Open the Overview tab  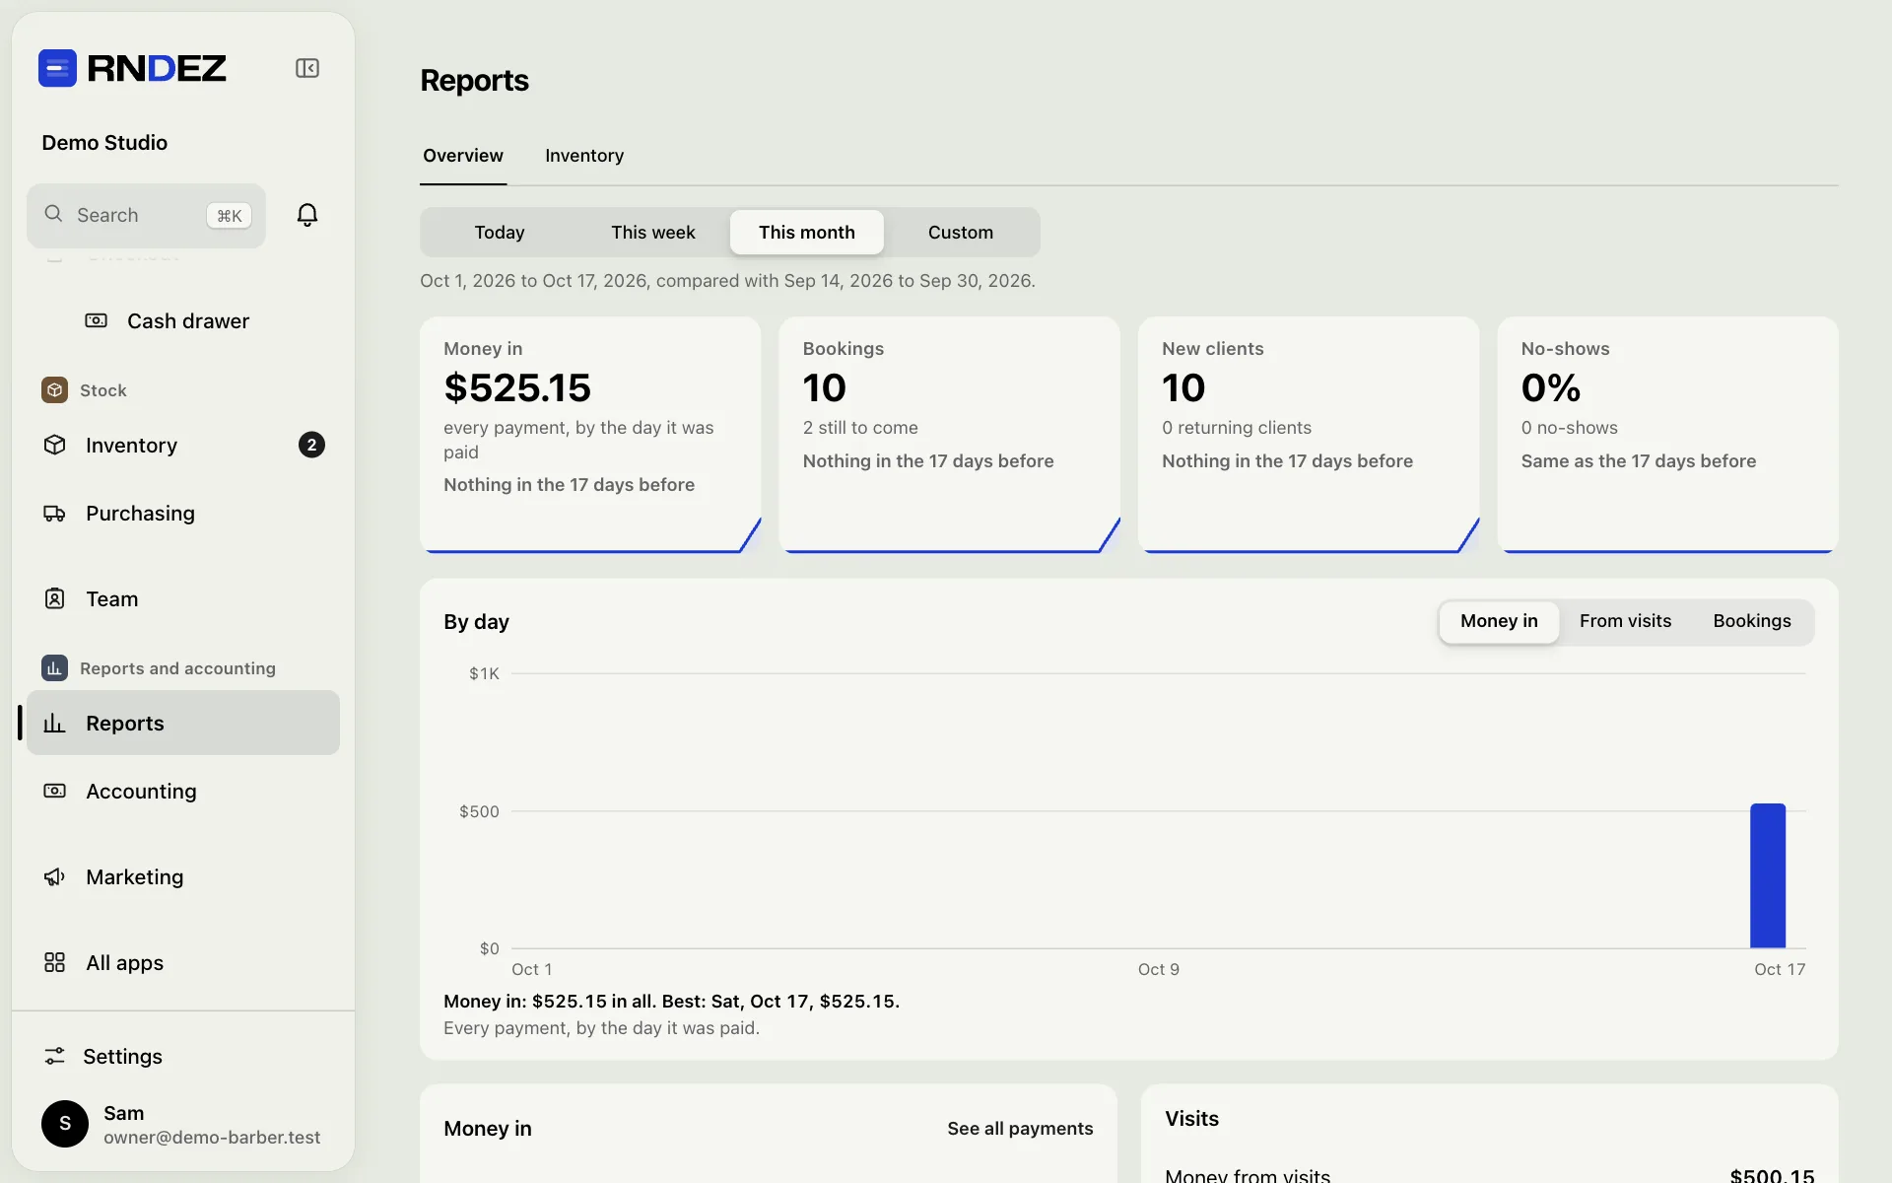(463, 156)
